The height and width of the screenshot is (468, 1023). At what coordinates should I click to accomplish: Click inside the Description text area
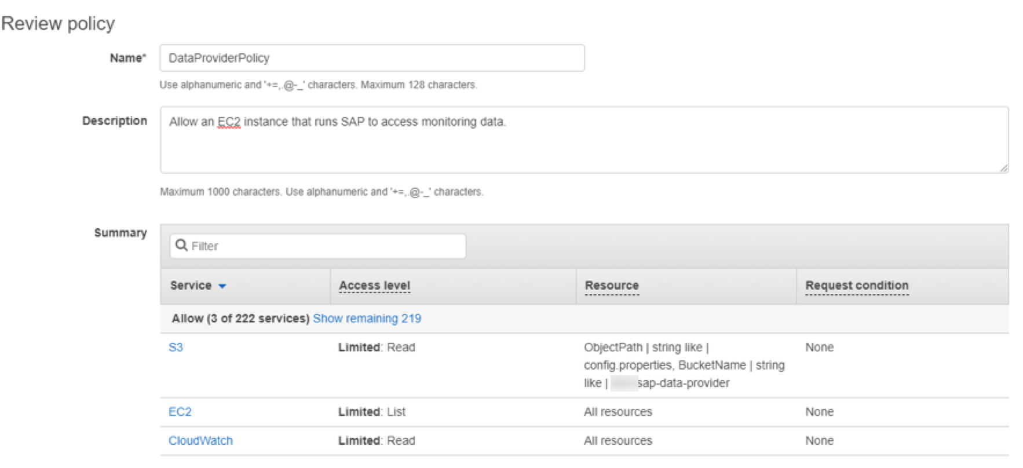point(583,140)
